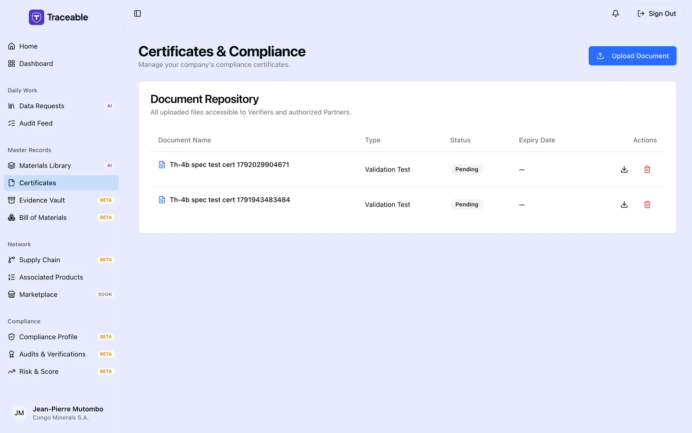Click the JM avatar circle
Image resolution: width=692 pixels, height=433 pixels.
[19, 413]
